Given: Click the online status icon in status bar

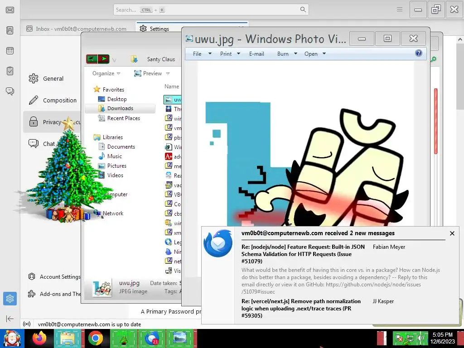Looking at the screenshot, I should (27, 324).
